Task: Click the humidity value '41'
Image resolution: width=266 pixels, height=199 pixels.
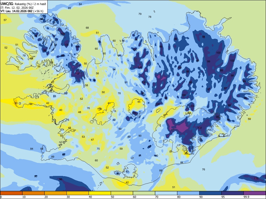Action: tap(109, 103)
